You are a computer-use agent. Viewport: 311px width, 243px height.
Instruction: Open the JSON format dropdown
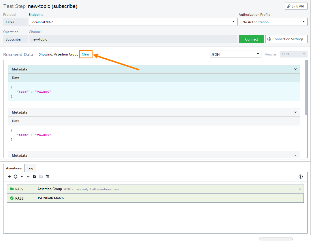[235, 54]
